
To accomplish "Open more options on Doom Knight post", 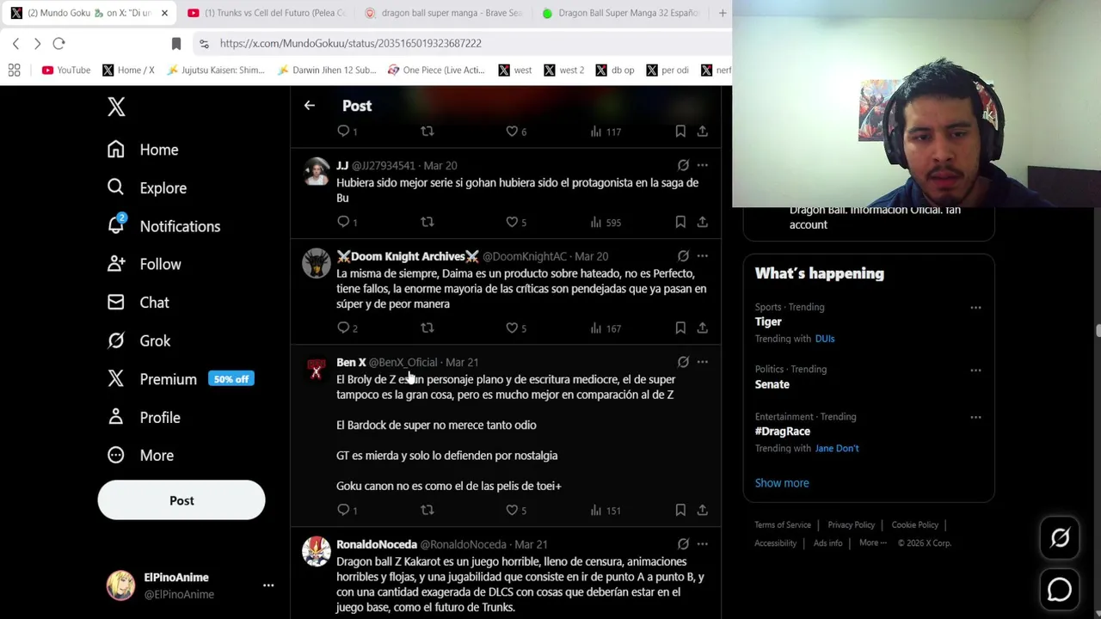I will click(x=703, y=256).
